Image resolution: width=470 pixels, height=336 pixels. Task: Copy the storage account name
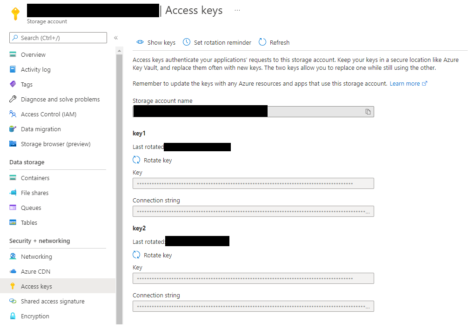(x=368, y=112)
